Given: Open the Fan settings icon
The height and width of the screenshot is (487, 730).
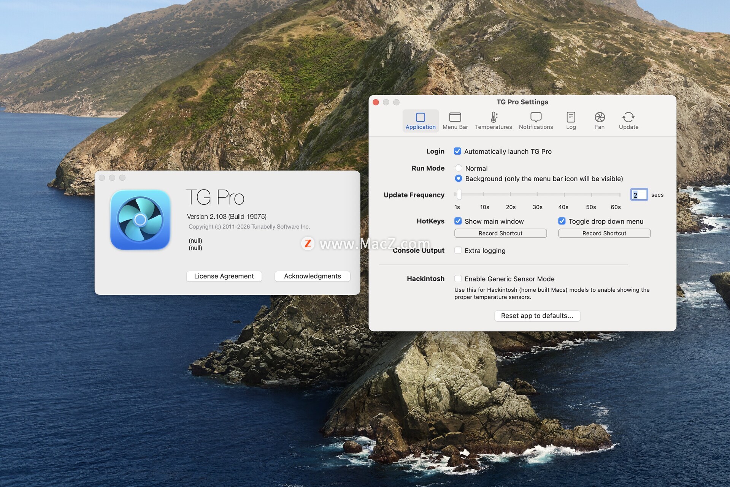Looking at the screenshot, I should 599,117.
